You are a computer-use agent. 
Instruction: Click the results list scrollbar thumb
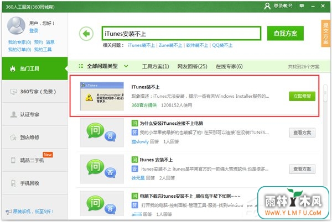325,93
